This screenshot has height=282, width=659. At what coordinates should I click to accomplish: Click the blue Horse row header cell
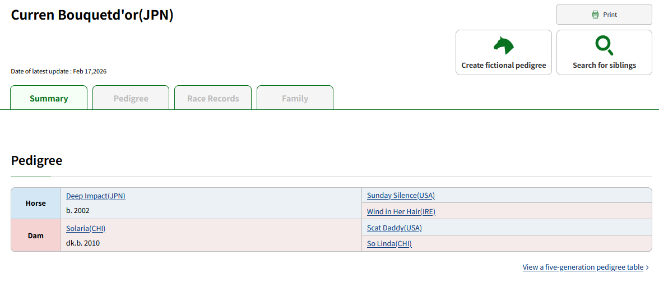36,203
